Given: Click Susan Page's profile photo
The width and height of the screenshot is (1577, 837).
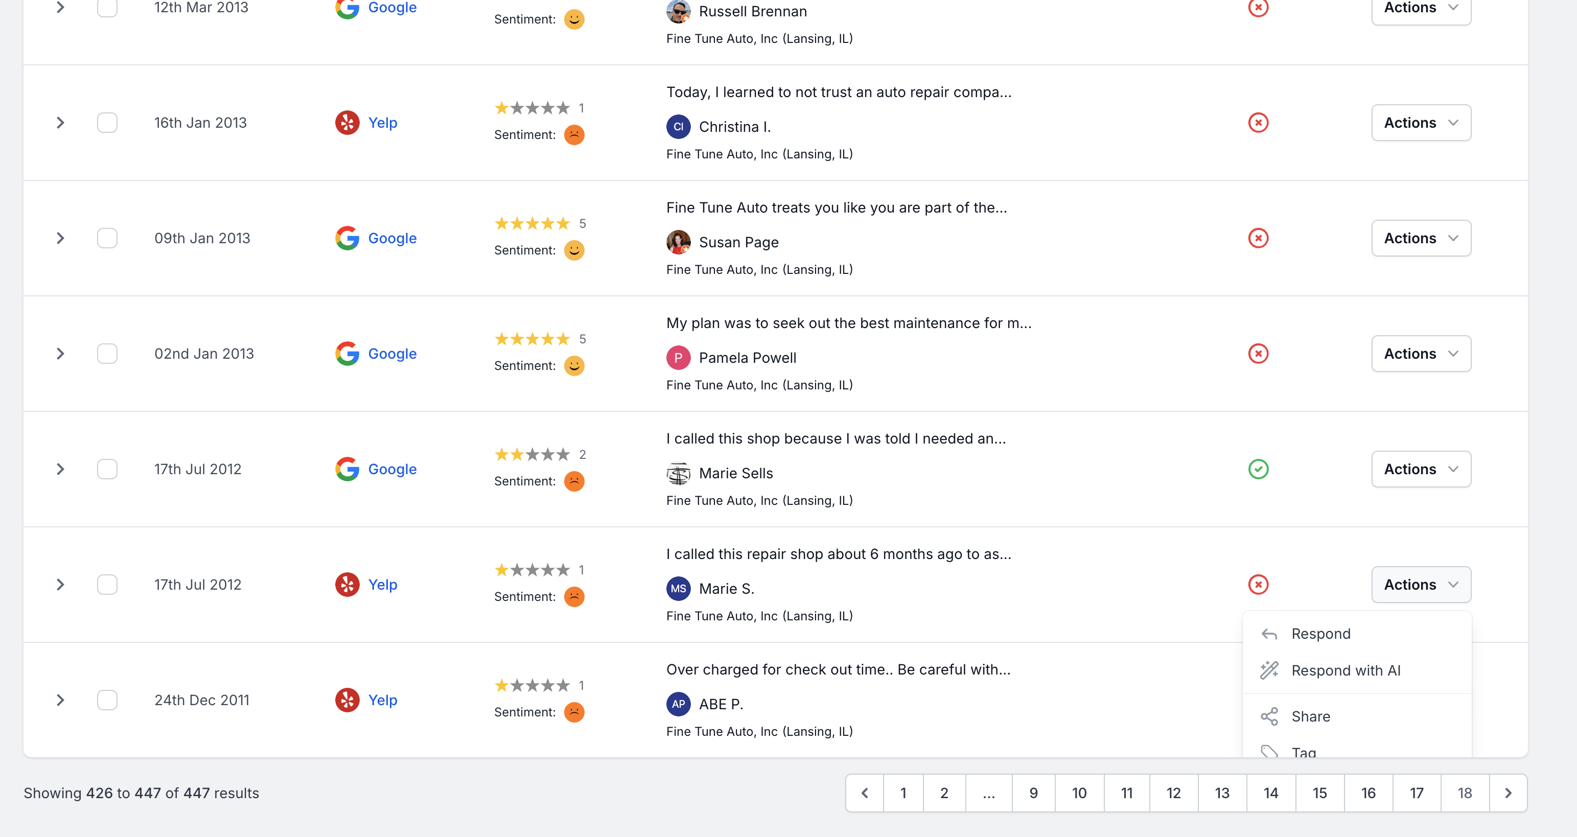Looking at the screenshot, I should pos(678,243).
